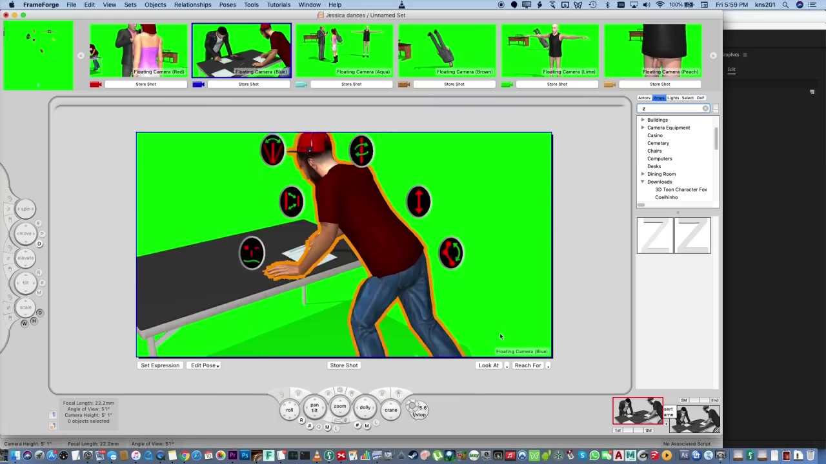Click the red up-down arrow handle on the actor
The image size is (826, 464).
[x=419, y=202]
